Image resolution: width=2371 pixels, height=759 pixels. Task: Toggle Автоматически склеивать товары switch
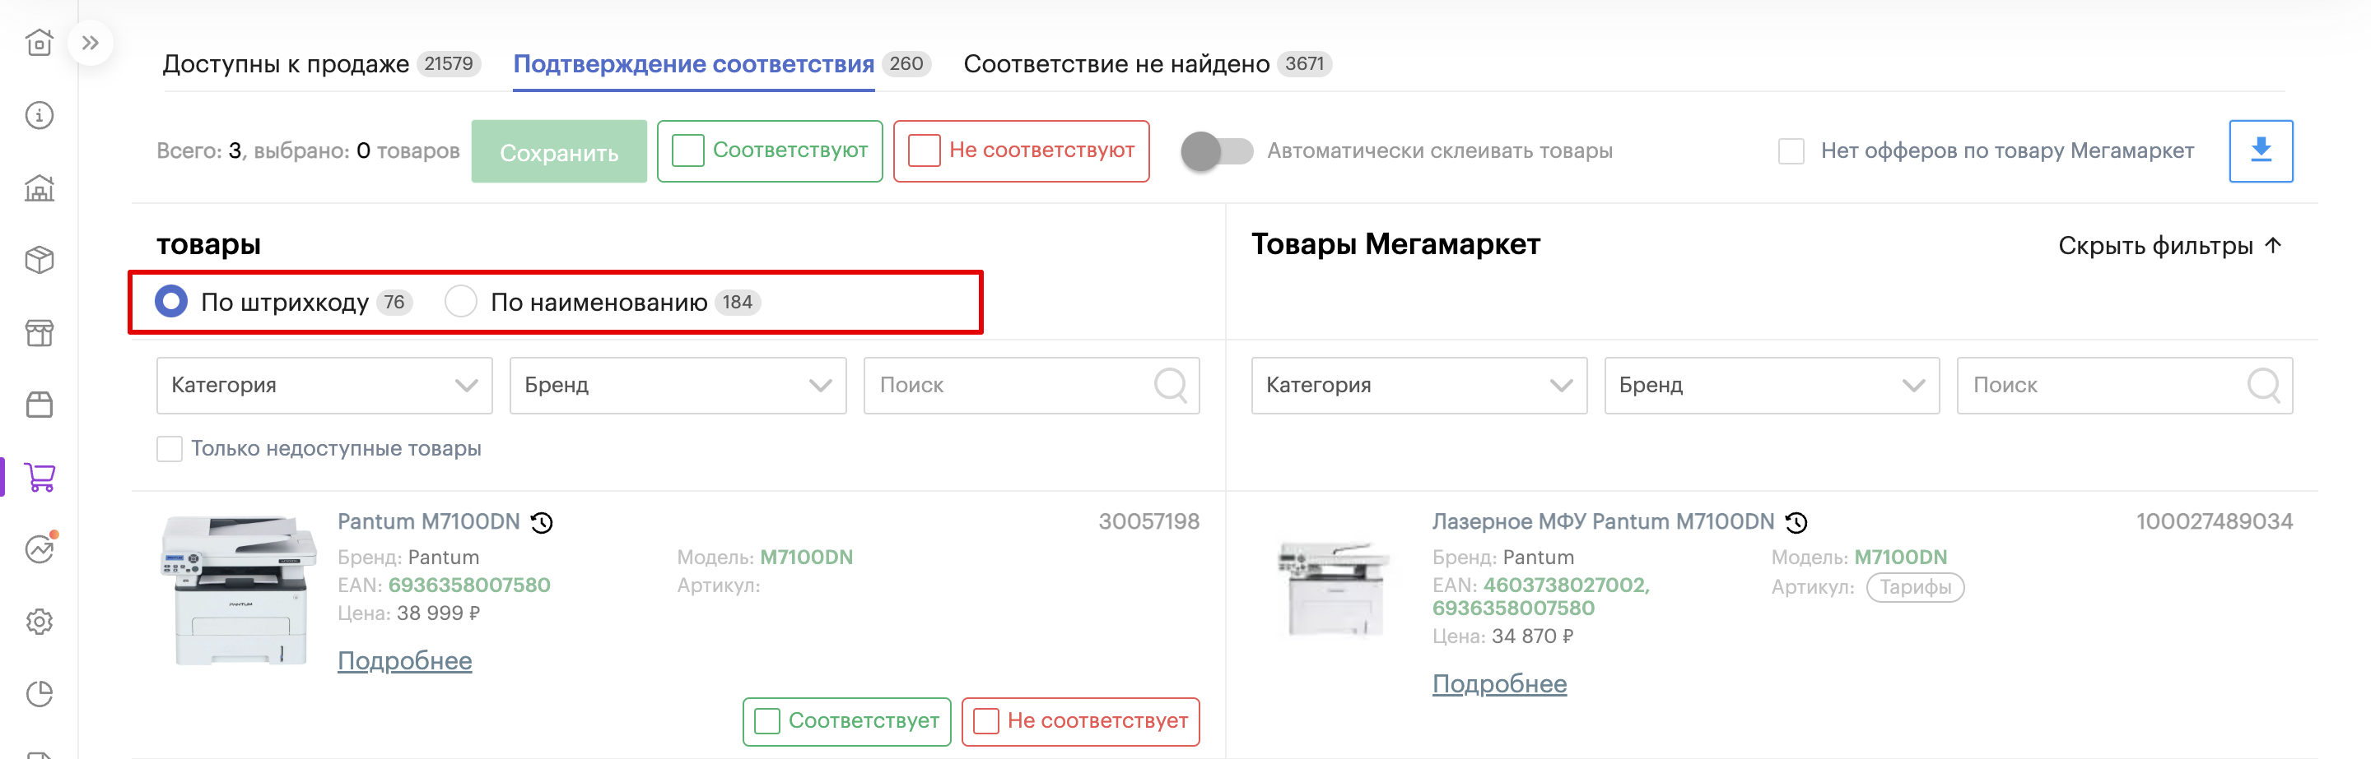(1217, 150)
